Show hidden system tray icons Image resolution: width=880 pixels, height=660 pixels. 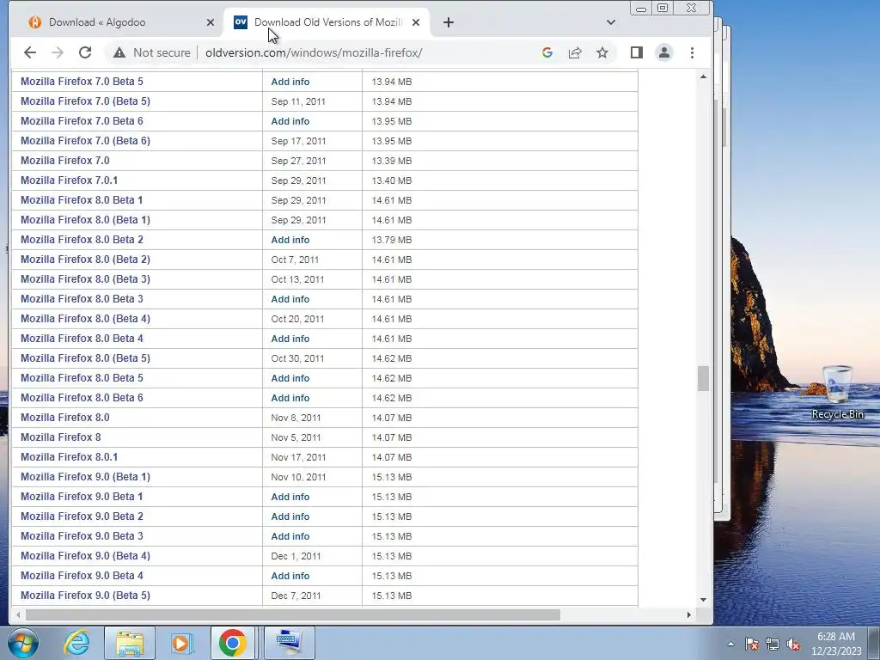pyautogui.click(x=730, y=645)
